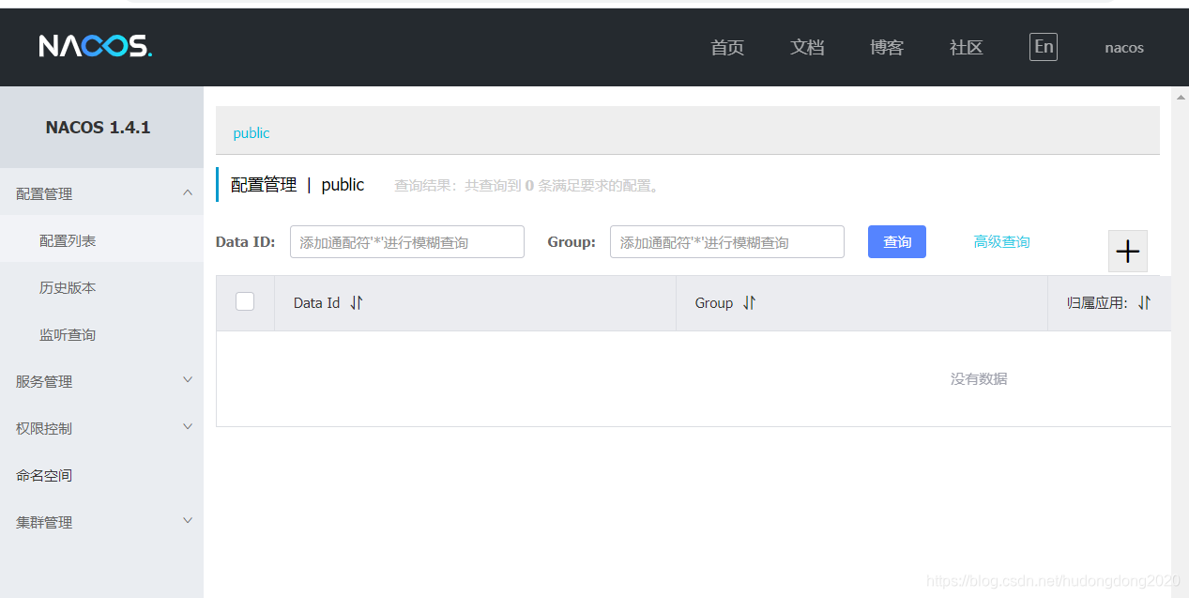The width and height of the screenshot is (1189, 598).
Task: Open 社区 in top navigation
Action: 967,48
